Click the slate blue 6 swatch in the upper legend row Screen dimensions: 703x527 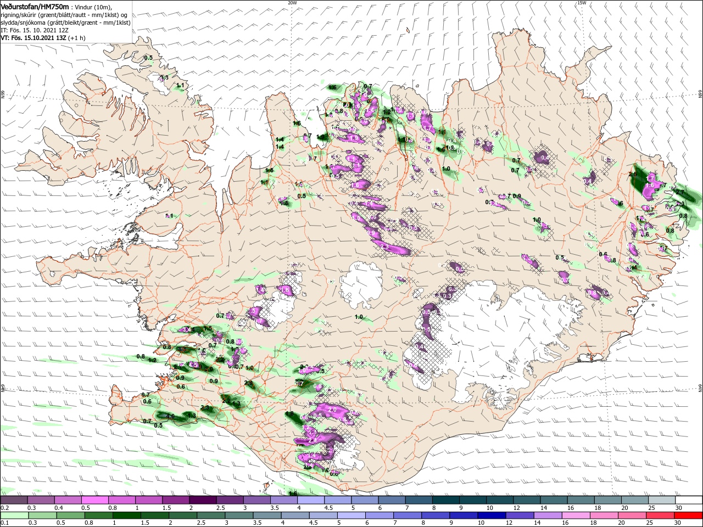pos(392,500)
